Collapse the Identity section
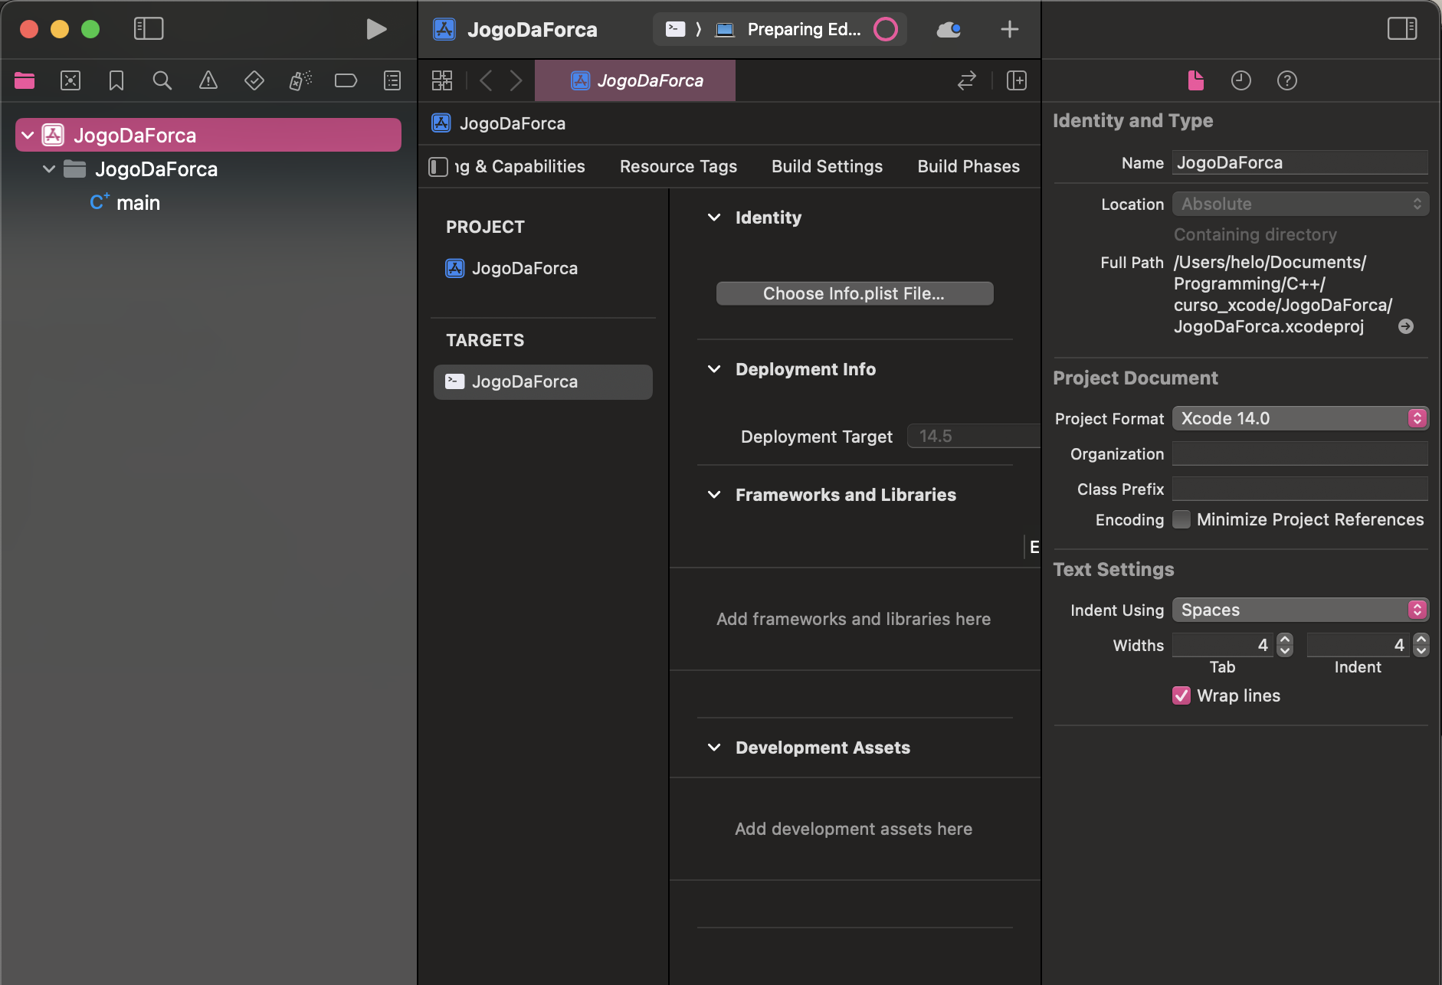The height and width of the screenshot is (985, 1442). [x=714, y=218]
